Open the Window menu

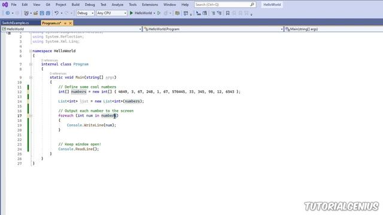(170, 4)
